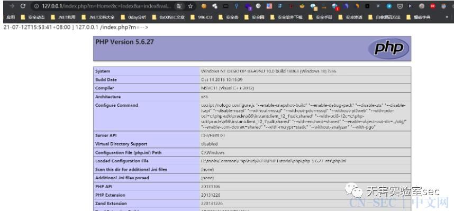Open the black square extension icon
Screen dimensions: 454x211
367,6
